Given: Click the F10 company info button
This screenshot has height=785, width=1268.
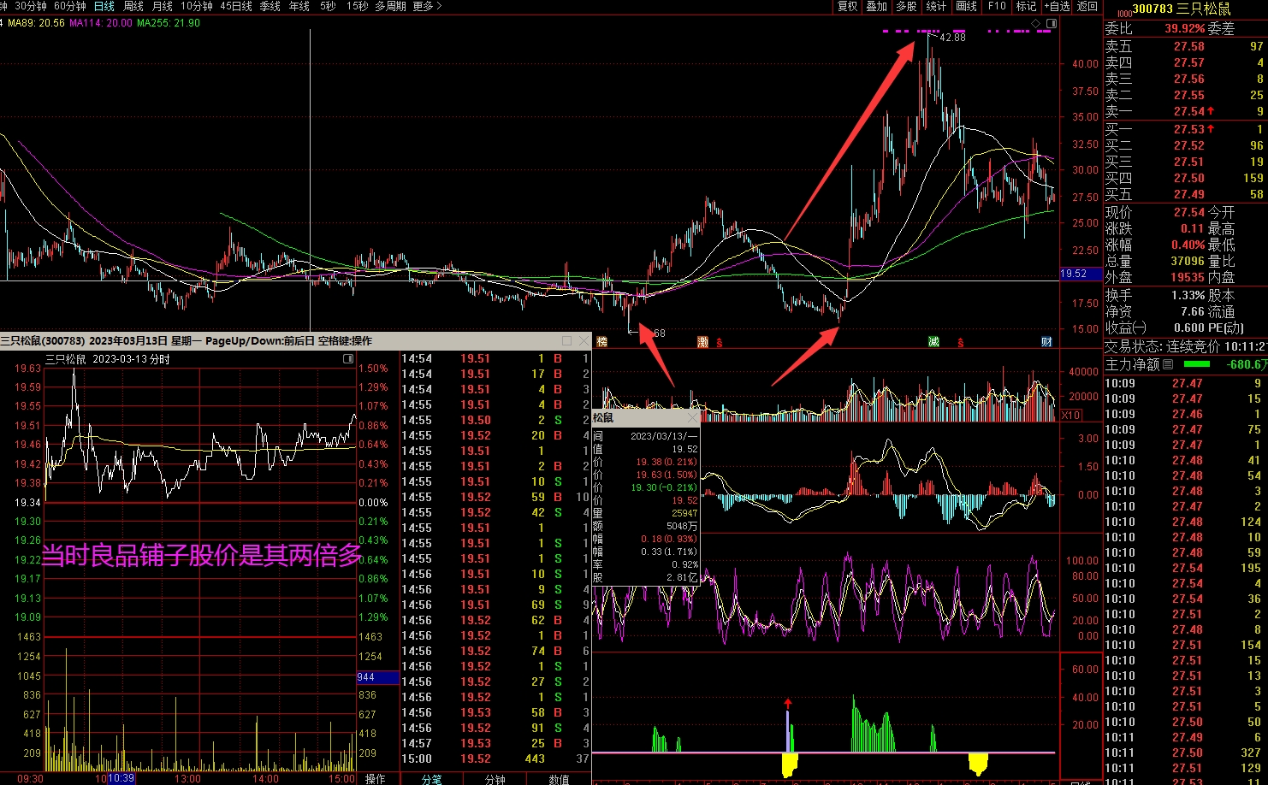Looking at the screenshot, I should pos(997,6).
